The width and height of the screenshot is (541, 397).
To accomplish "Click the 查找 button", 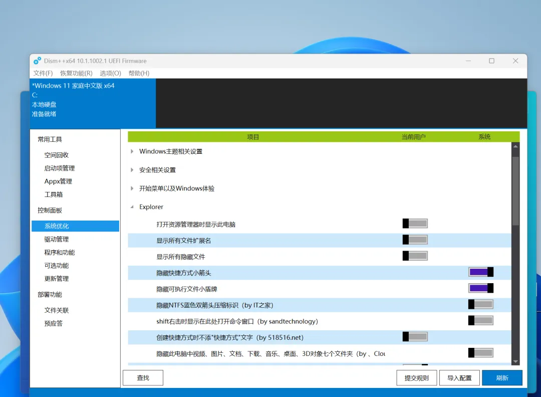I will coord(143,377).
